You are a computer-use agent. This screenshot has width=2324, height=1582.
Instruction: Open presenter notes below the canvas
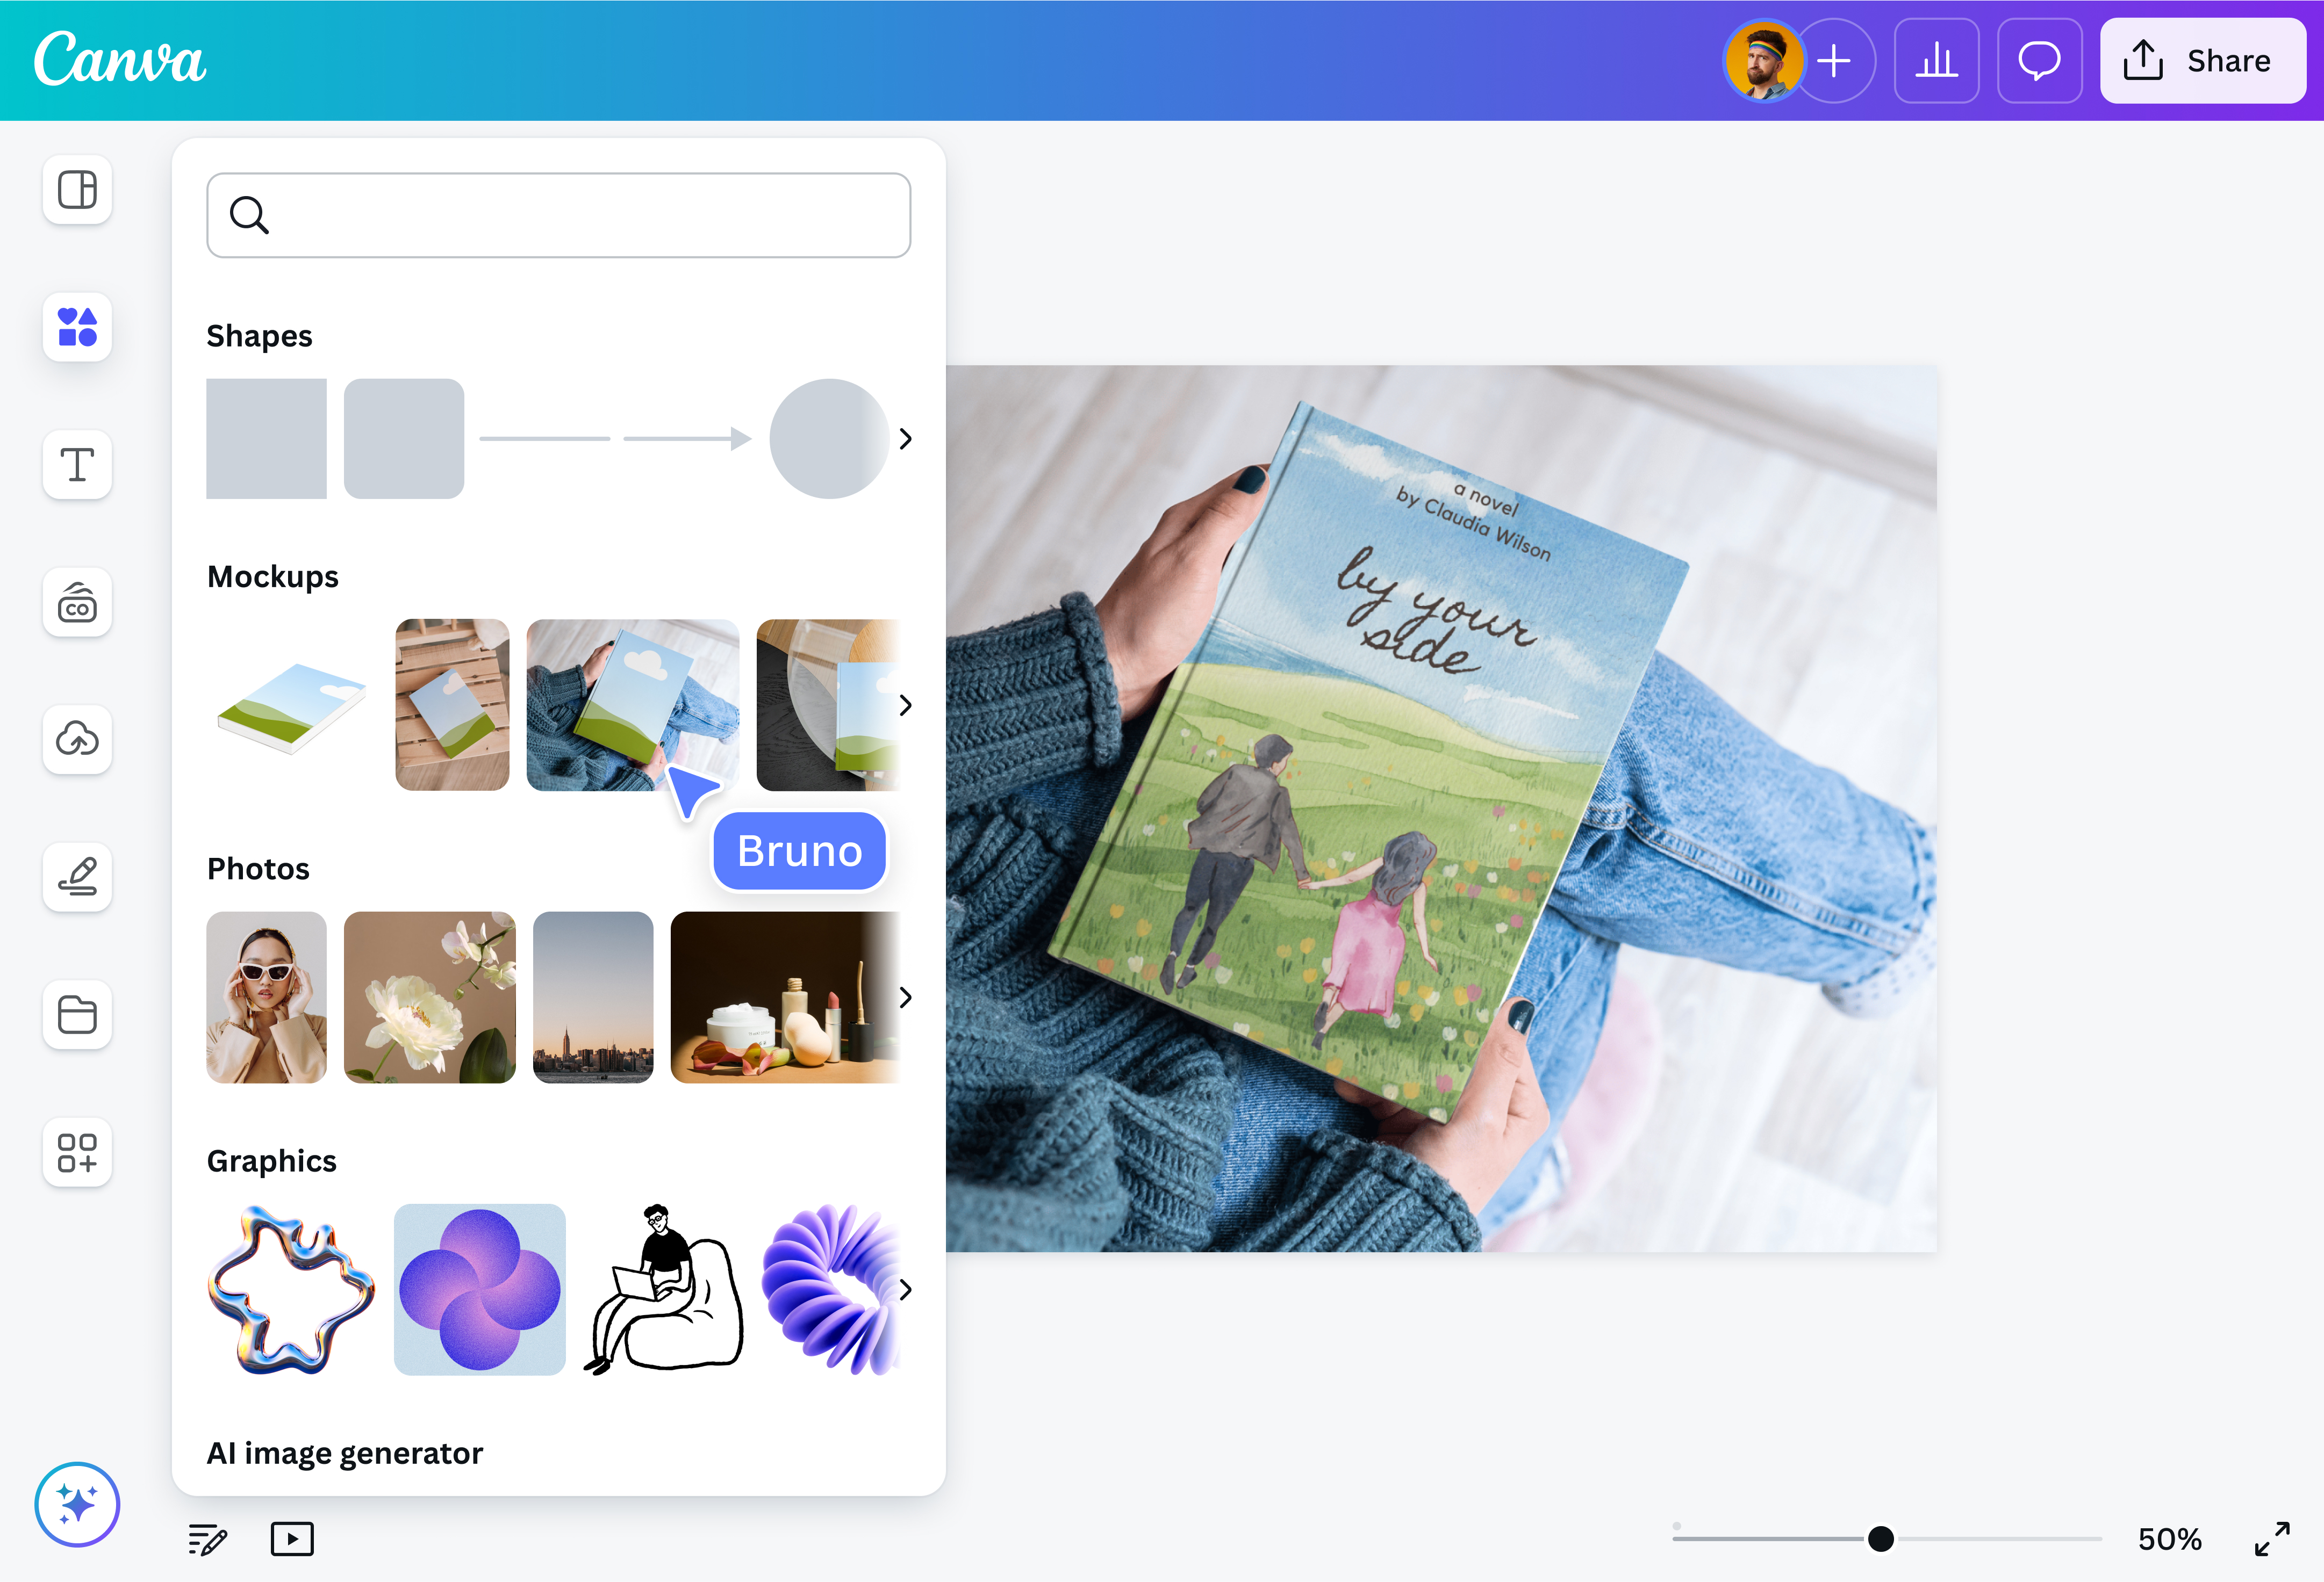pos(207,1539)
